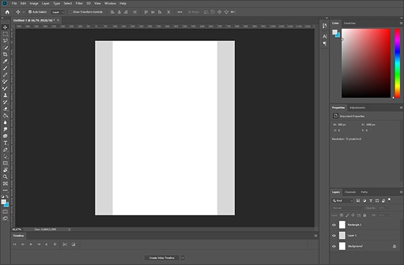Hide the Rectangle 1 layer
This screenshot has width=404, height=265.
[334, 225]
